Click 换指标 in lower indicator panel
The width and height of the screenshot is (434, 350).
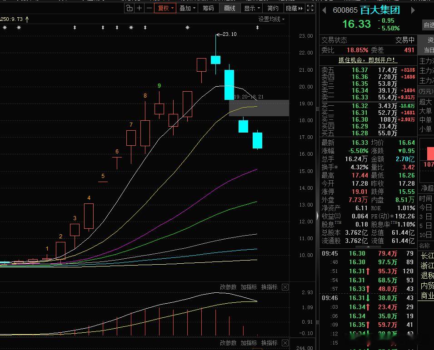point(269,343)
